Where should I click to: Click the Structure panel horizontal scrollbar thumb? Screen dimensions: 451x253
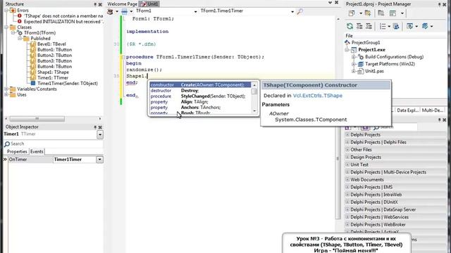click(37, 119)
